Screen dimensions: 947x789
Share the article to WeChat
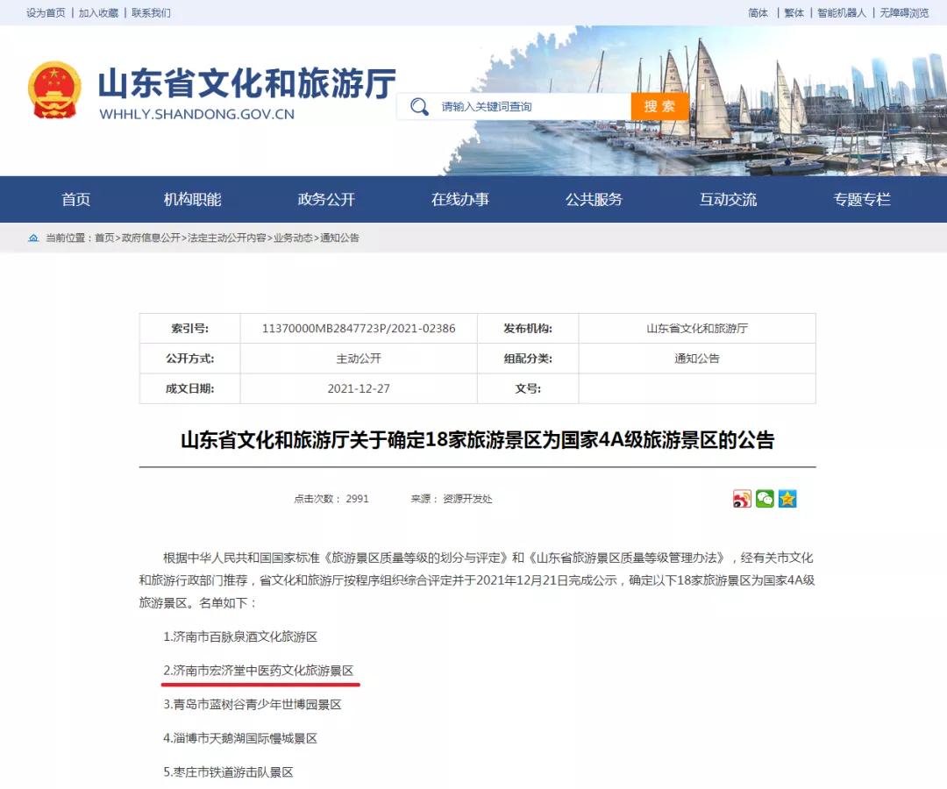[x=764, y=498]
